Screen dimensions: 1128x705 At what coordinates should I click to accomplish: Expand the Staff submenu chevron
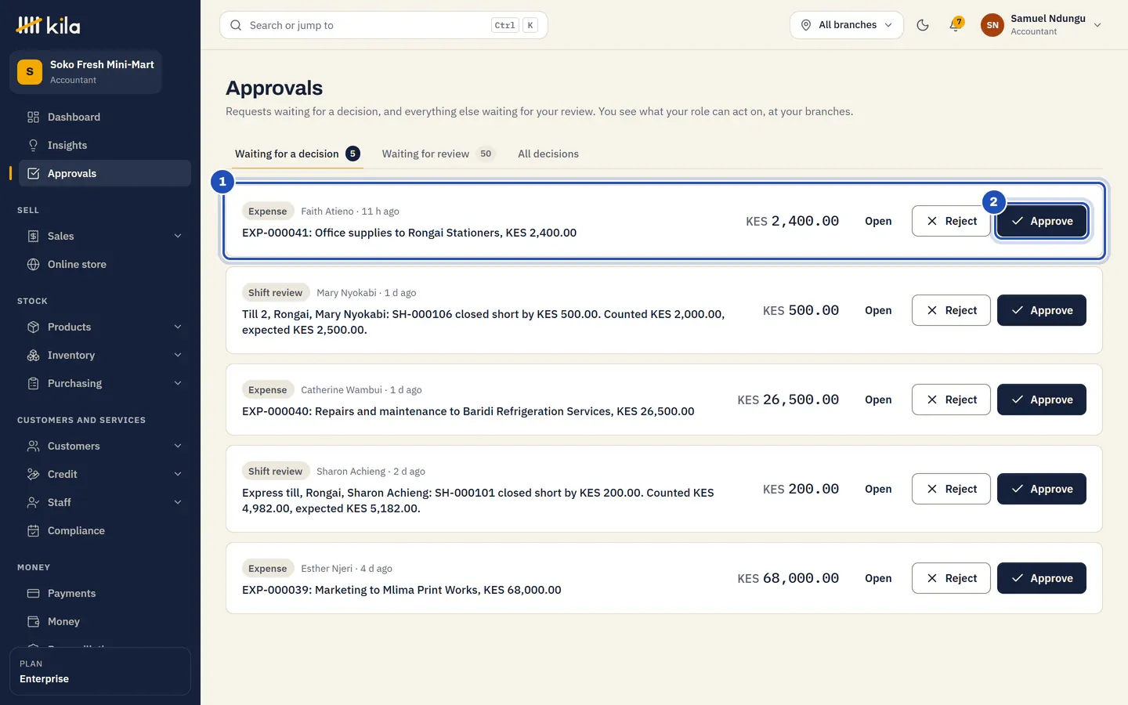pyautogui.click(x=178, y=503)
